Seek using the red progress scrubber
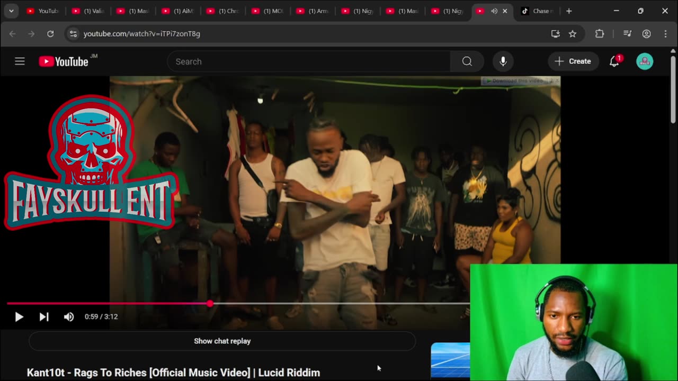Screen dimensions: 678x381 210,304
